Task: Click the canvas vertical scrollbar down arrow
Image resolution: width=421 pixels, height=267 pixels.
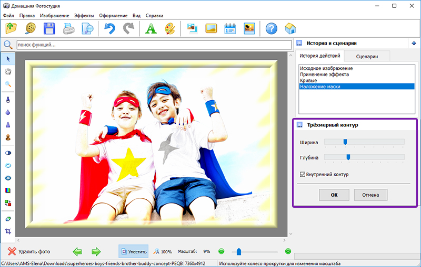Action: [x=291, y=234]
